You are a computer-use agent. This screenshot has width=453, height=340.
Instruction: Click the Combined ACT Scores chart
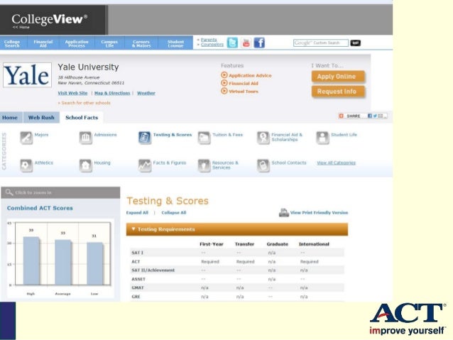[60, 258]
